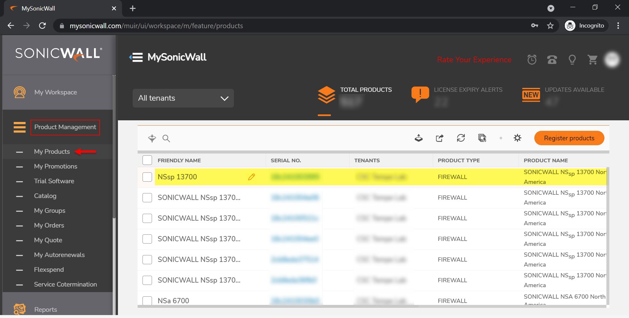Bookmark the page with the star icon
This screenshot has height=318, width=629.
[550, 26]
